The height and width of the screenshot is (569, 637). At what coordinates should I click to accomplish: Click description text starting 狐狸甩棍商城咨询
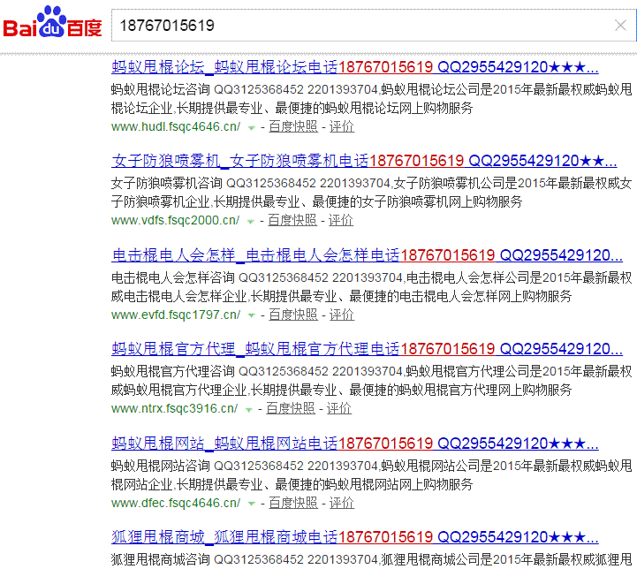(x=372, y=559)
